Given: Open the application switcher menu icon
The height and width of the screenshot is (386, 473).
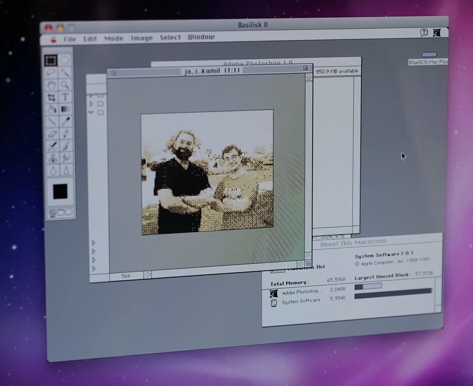Looking at the screenshot, I should pos(437,32).
